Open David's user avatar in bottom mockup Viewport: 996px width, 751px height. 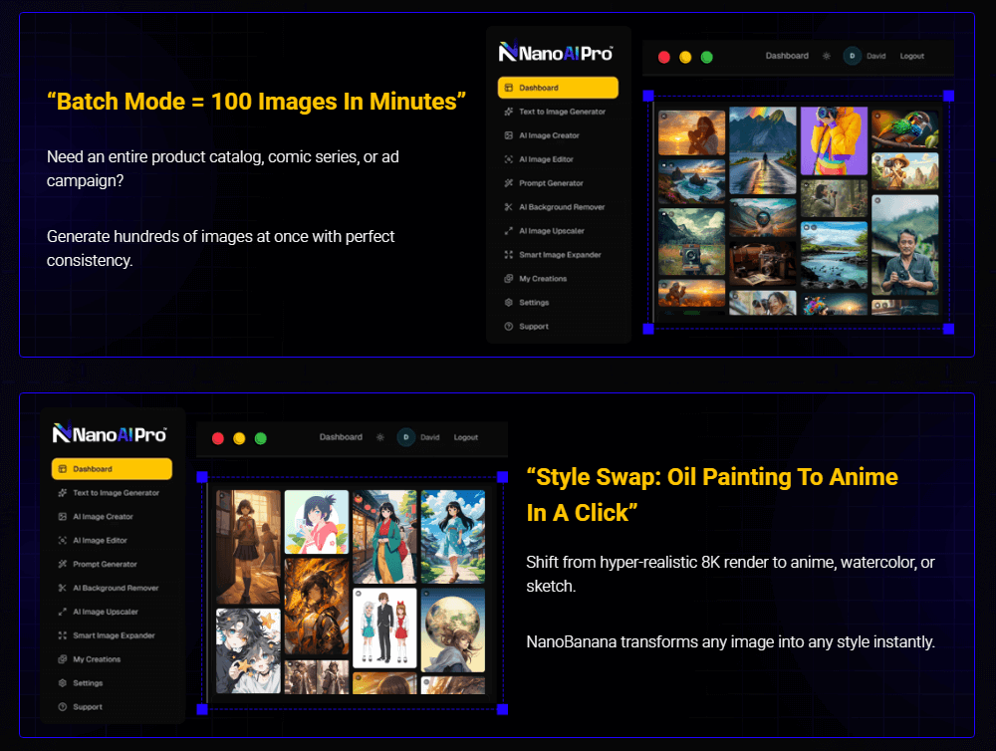(x=405, y=437)
